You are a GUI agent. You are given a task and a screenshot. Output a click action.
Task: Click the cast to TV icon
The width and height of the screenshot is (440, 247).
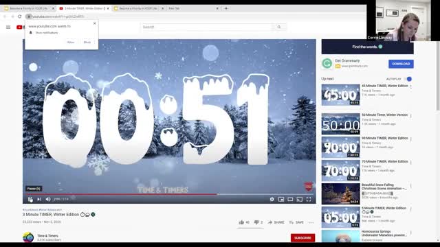coord(300,199)
